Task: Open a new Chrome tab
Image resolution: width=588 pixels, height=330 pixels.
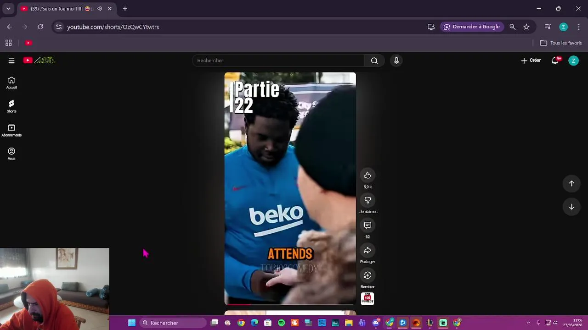Action: (x=125, y=9)
